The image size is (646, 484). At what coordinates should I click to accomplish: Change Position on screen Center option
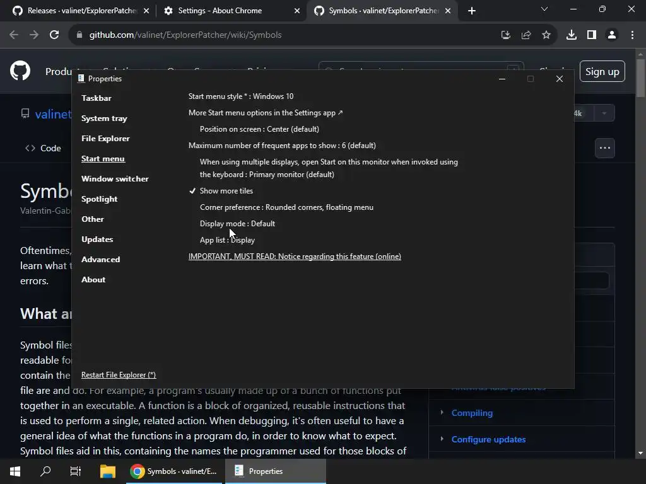pos(259,129)
